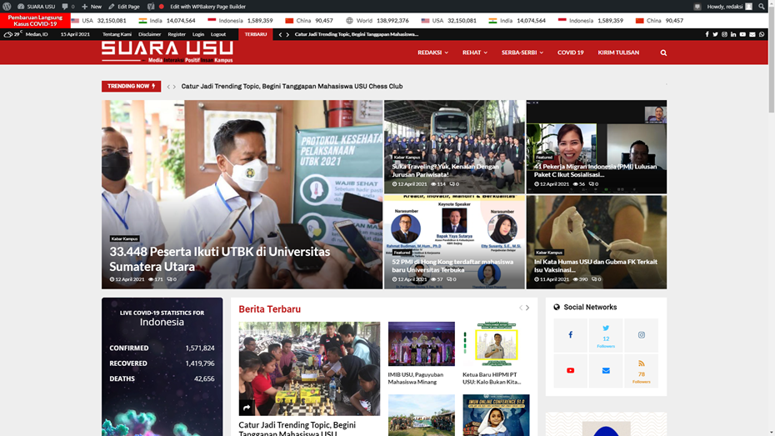The width and height of the screenshot is (775, 436).
Task: Open the Tentang Kami link
Action: (117, 34)
